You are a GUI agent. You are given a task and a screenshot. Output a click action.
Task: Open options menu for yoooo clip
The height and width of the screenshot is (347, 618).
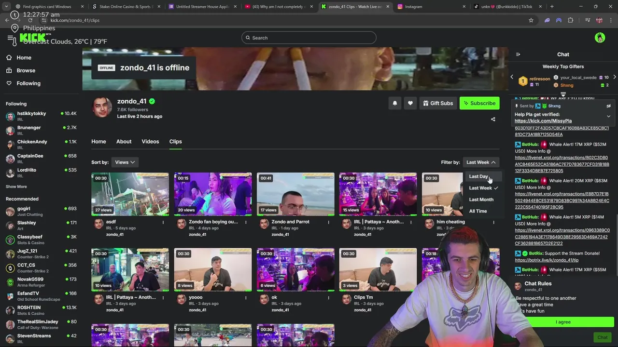pos(245,298)
